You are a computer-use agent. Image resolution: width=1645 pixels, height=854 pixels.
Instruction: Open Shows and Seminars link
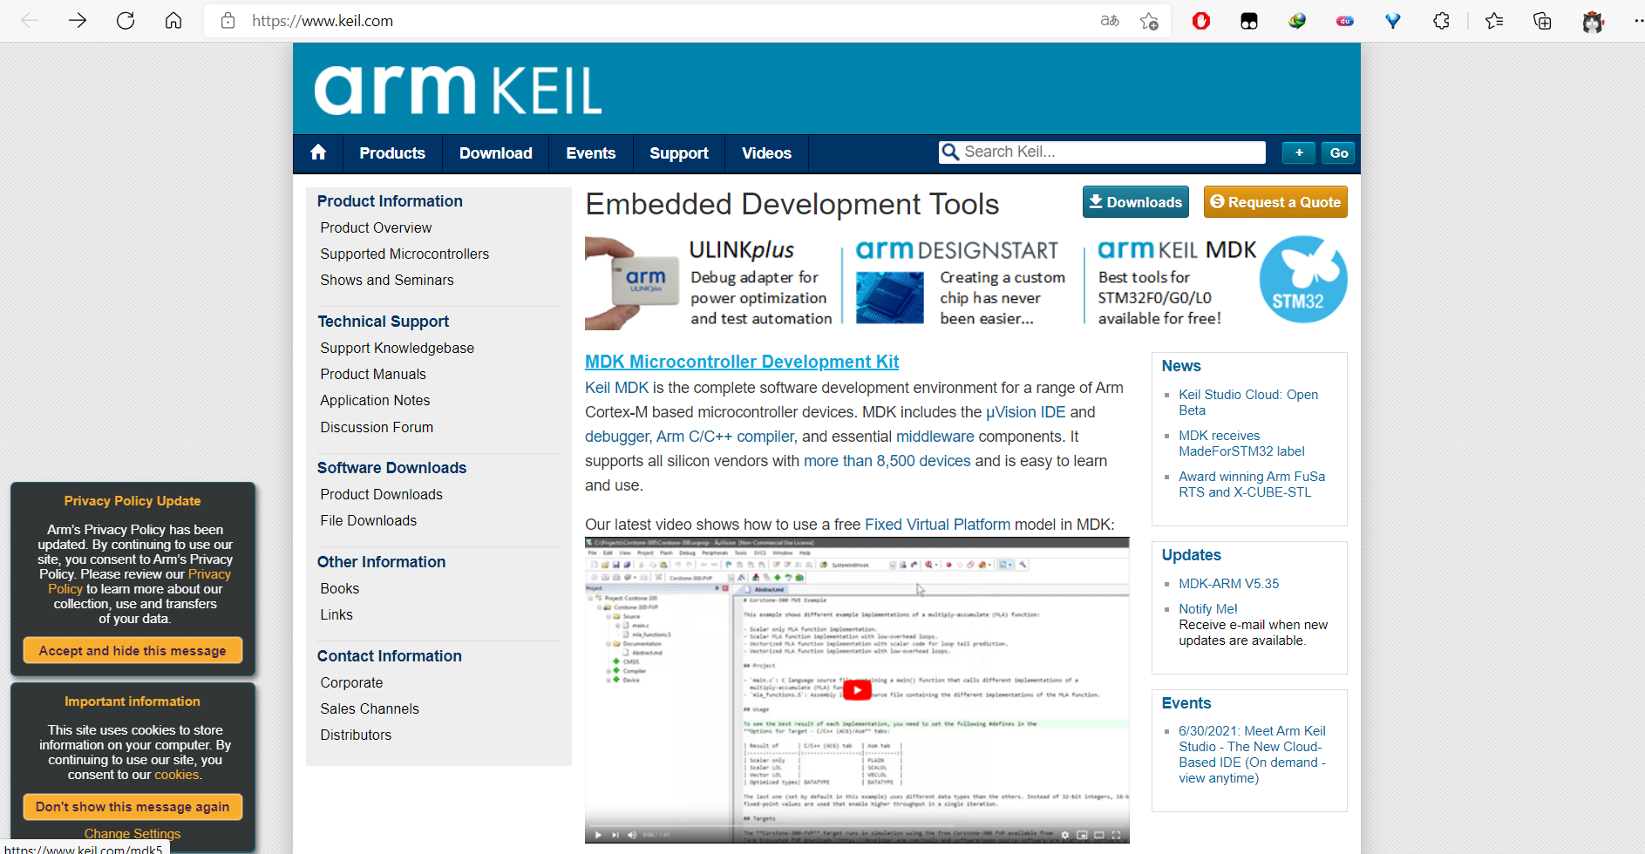click(387, 280)
